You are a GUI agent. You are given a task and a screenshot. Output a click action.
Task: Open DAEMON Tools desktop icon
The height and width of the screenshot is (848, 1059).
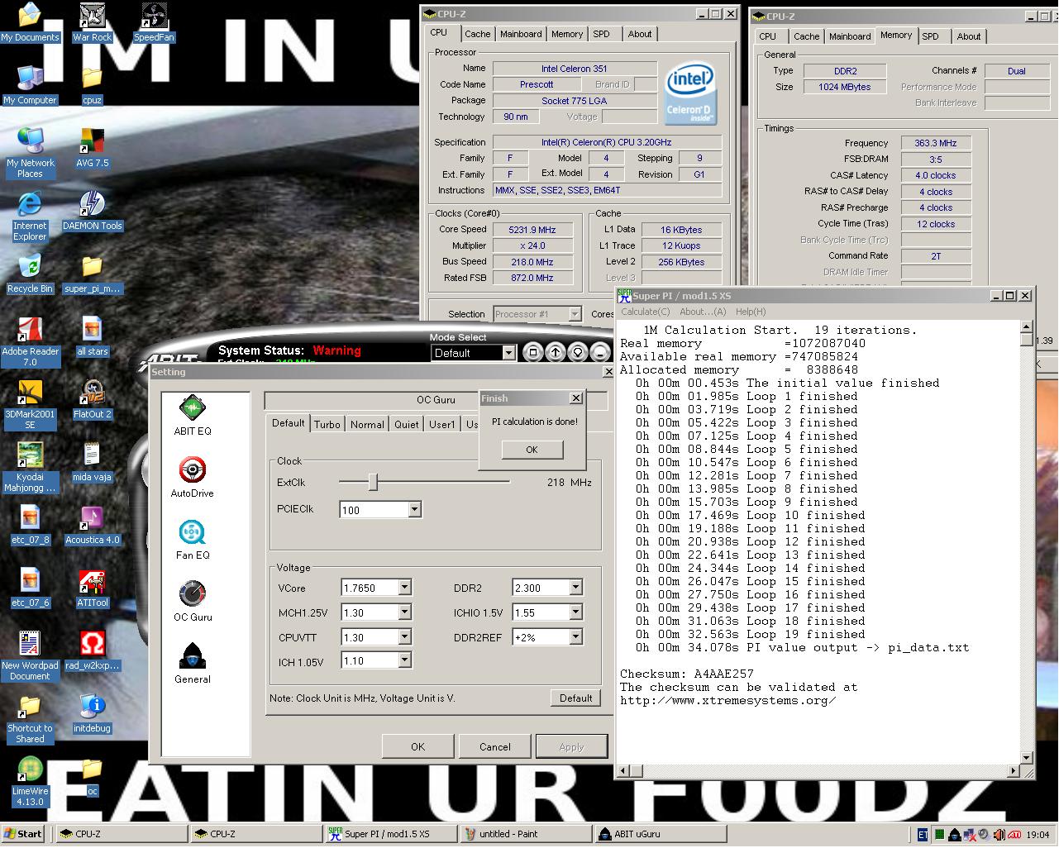click(93, 212)
